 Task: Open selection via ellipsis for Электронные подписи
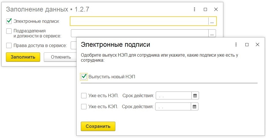pos(212,21)
